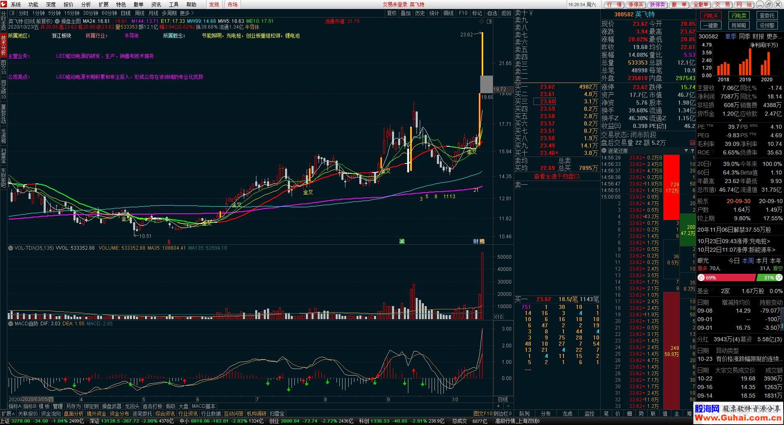Click the 复权 toolbar button
This screenshot has width=784, height=425.
click(x=392, y=13)
